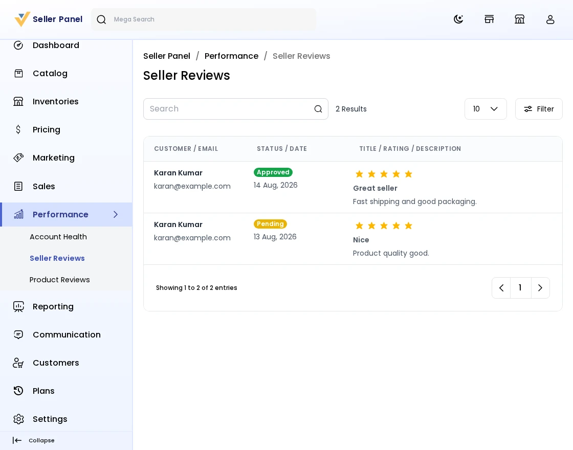573x450 pixels.
Task: Focus the Mega Search field
Action: coord(204,19)
